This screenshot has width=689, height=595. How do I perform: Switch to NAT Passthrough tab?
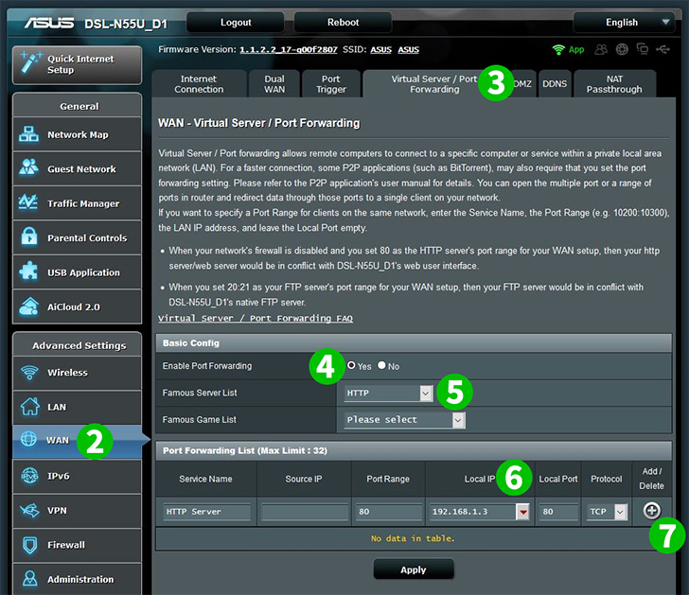(x=614, y=84)
